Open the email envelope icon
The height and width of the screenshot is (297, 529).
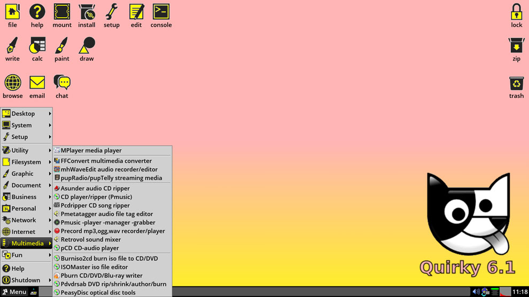click(x=37, y=83)
